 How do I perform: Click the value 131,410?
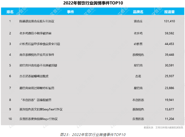point(169,21)
